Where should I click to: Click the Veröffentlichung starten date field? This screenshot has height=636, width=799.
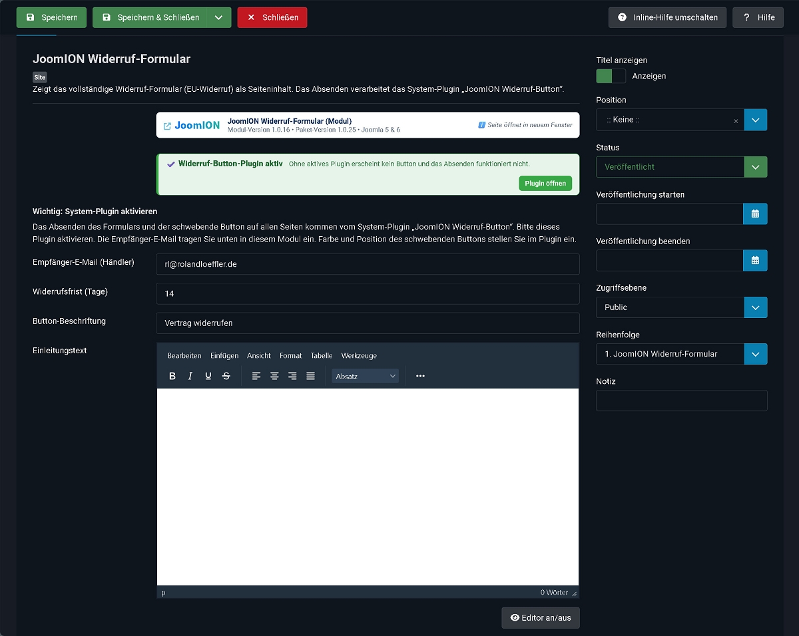tap(669, 214)
